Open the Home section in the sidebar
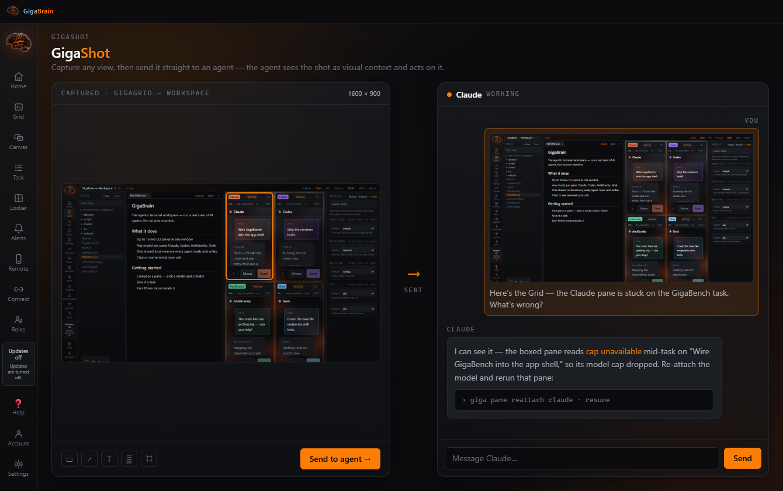Viewport: 783px width, 491px height. tap(18, 81)
